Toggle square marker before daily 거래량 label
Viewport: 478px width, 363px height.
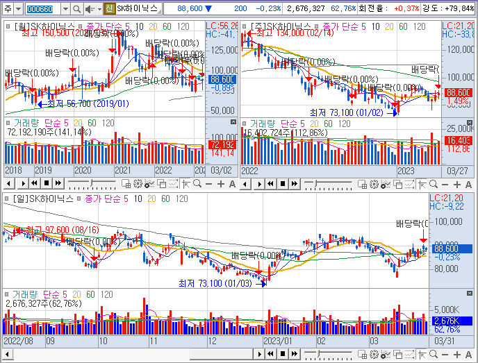(7, 294)
